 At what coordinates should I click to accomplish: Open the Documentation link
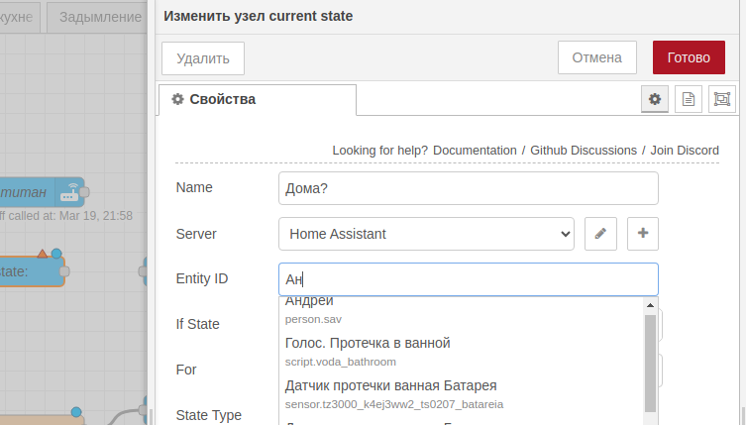tap(475, 150)
